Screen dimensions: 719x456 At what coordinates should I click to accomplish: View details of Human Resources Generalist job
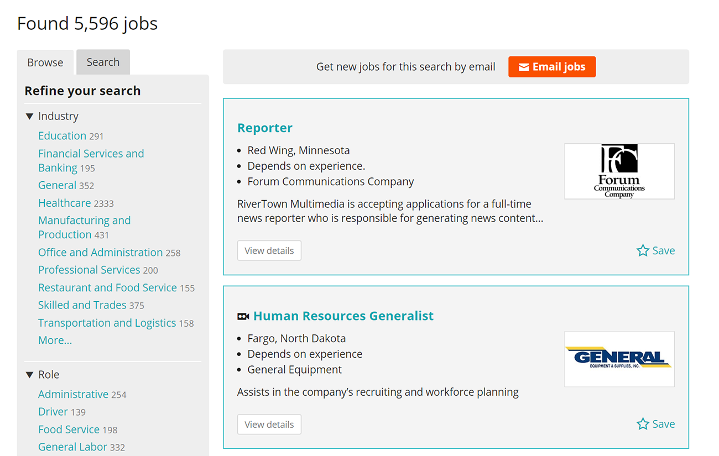(x=269, y=424)
